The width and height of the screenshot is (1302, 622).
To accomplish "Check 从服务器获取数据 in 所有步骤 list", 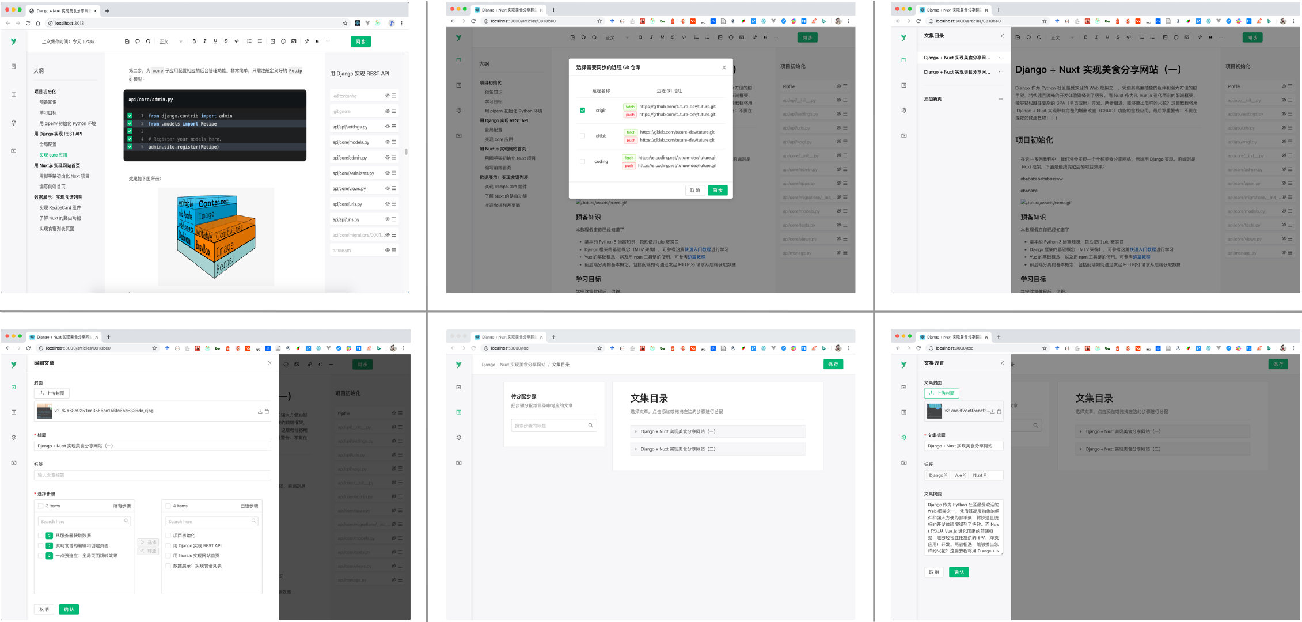I will coord(41,536).
